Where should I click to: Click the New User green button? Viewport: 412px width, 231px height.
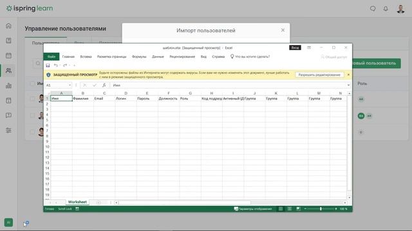[377, 64]
